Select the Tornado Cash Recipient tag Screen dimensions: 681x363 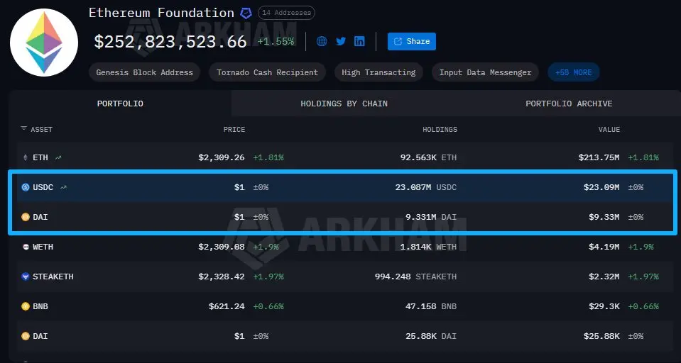point(268,72)
